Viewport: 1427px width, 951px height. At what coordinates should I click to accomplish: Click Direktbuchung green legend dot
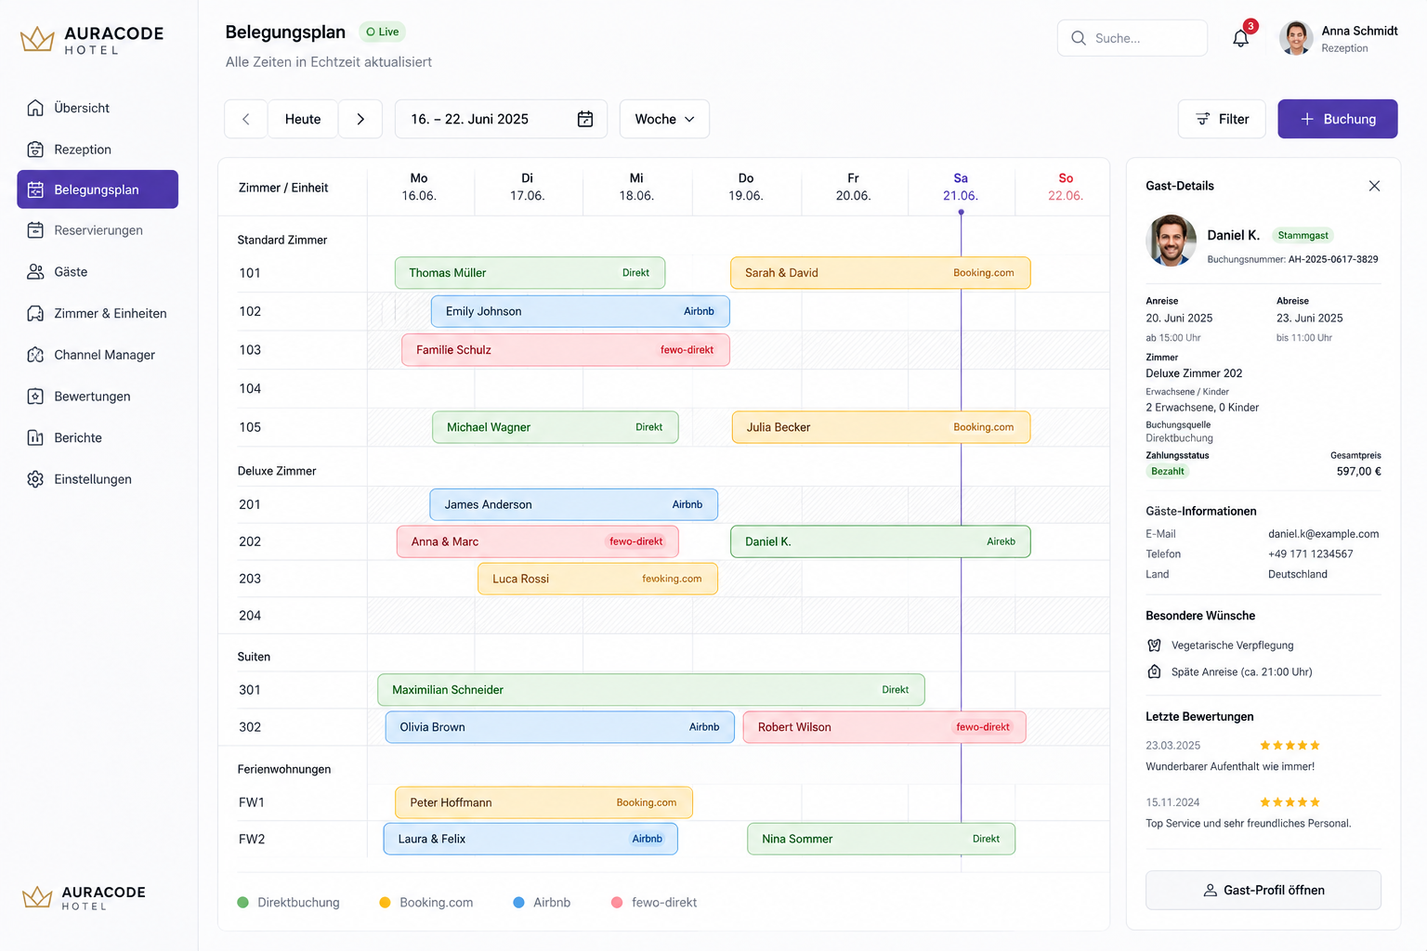tap(243, 903)
